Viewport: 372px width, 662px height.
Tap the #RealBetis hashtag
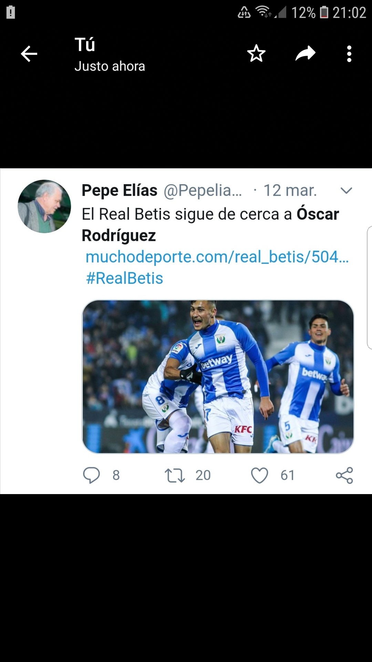click(124, 278)
